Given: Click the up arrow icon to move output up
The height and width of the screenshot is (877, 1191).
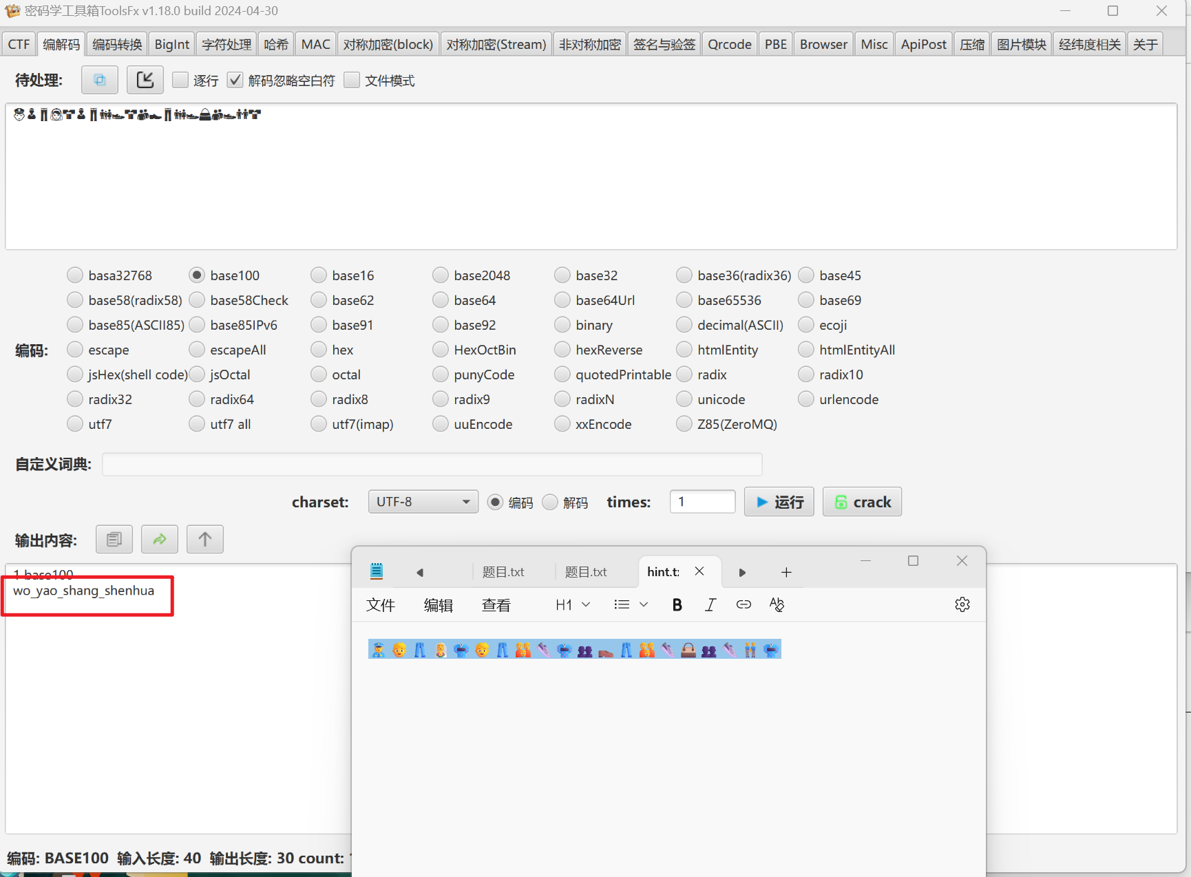Looking at the screenshot, I should point(204,539).
